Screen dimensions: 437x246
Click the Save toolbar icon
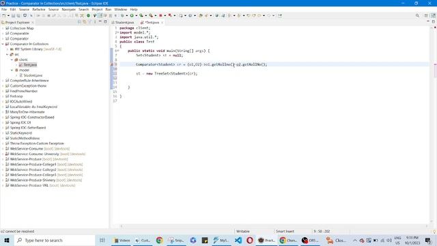coord(13,16)
